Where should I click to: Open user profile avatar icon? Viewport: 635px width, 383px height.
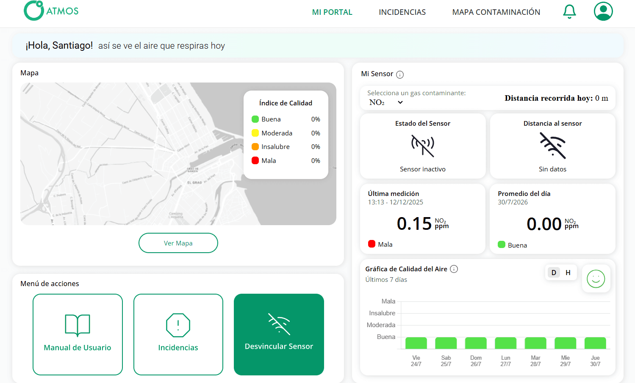coord(603,11)
